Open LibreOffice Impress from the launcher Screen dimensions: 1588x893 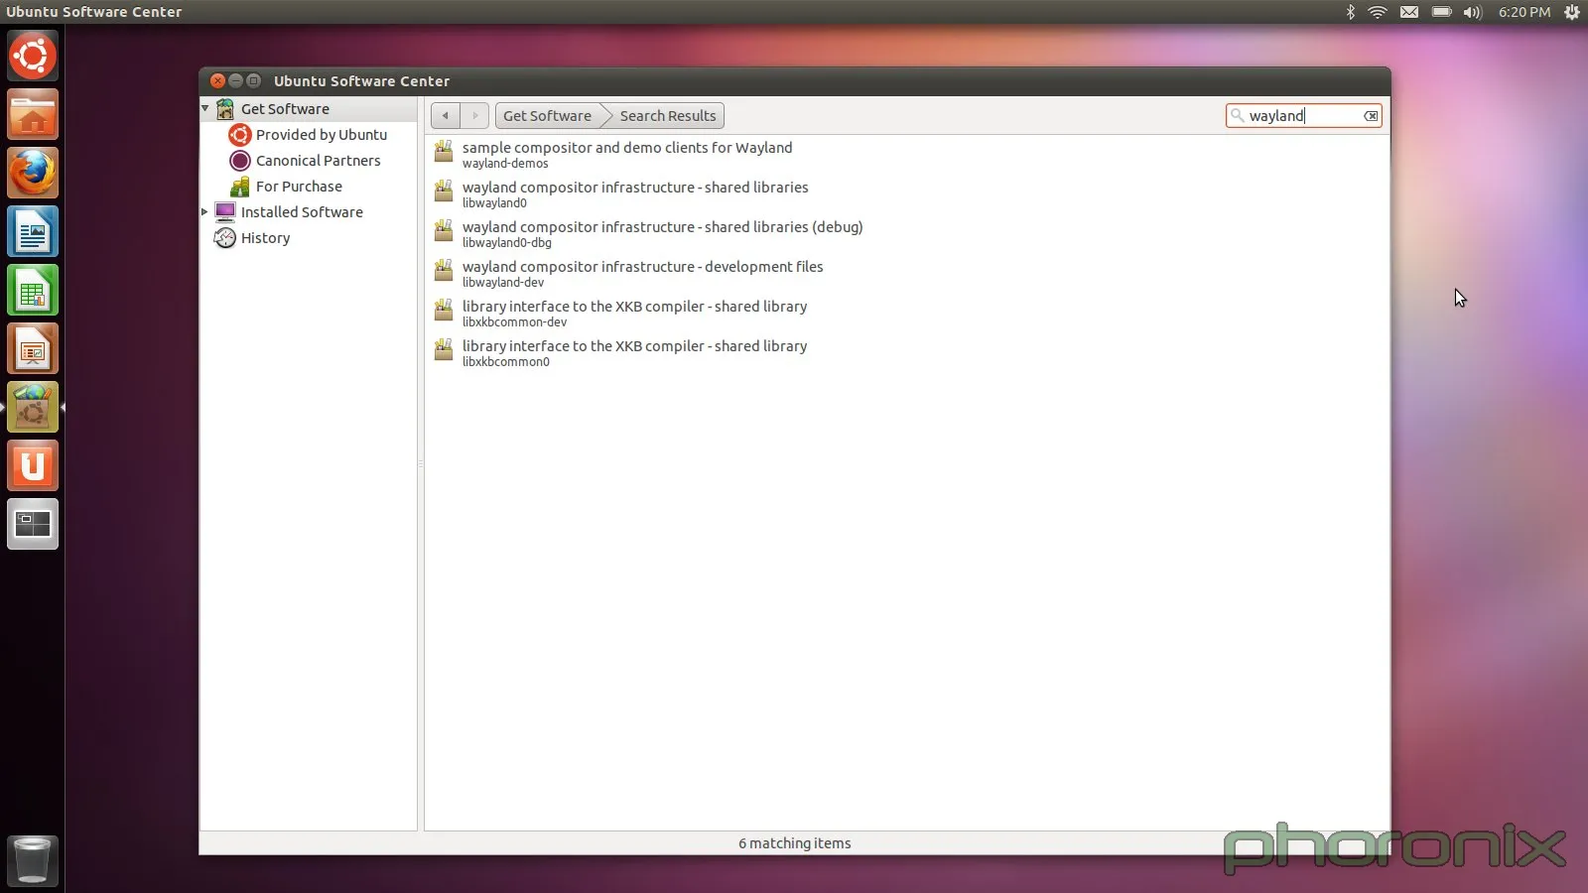click(x=33, y=348)
